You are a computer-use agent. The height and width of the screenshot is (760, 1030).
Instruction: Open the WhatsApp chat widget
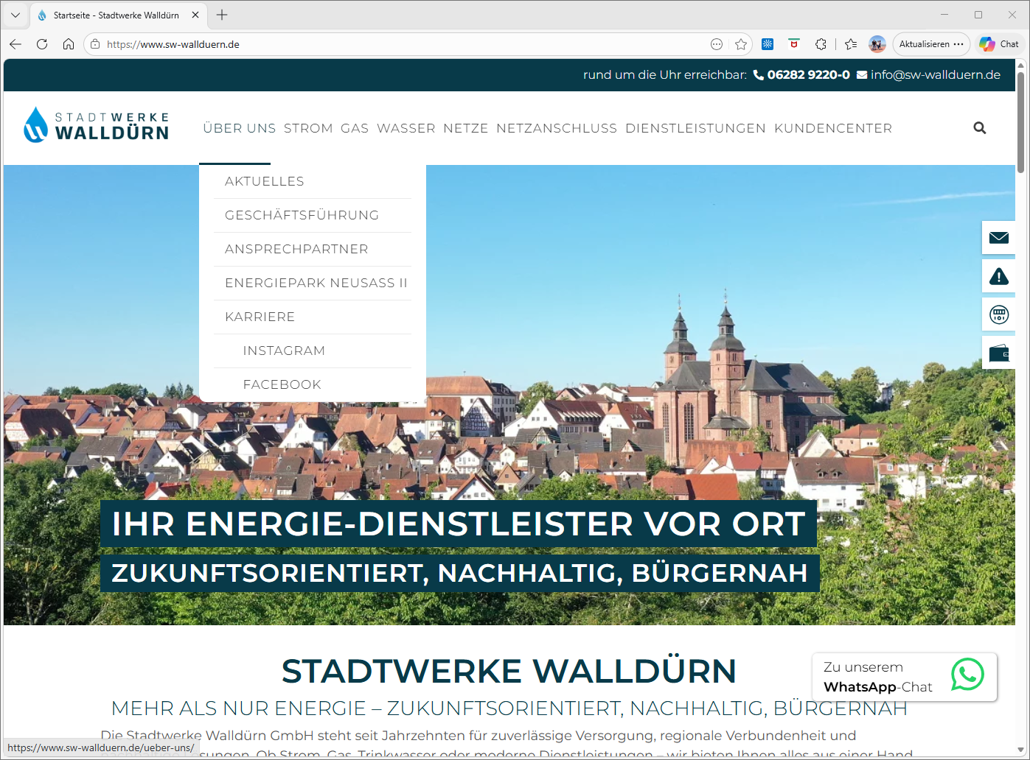(x=905, y=677)
